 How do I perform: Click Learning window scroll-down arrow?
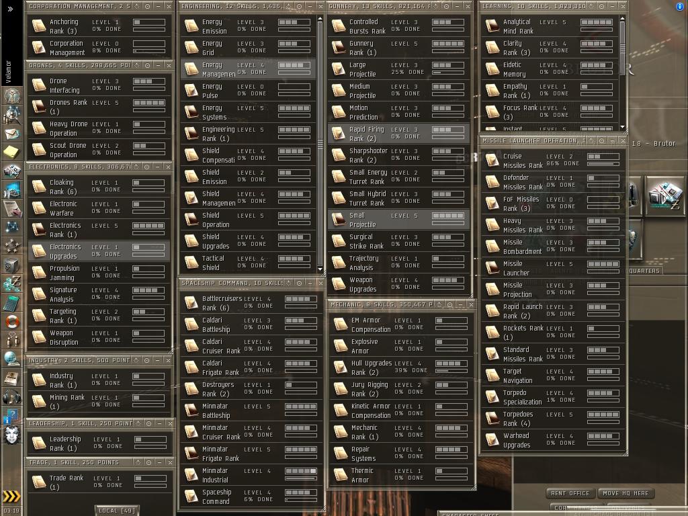[x=622, y=127]
